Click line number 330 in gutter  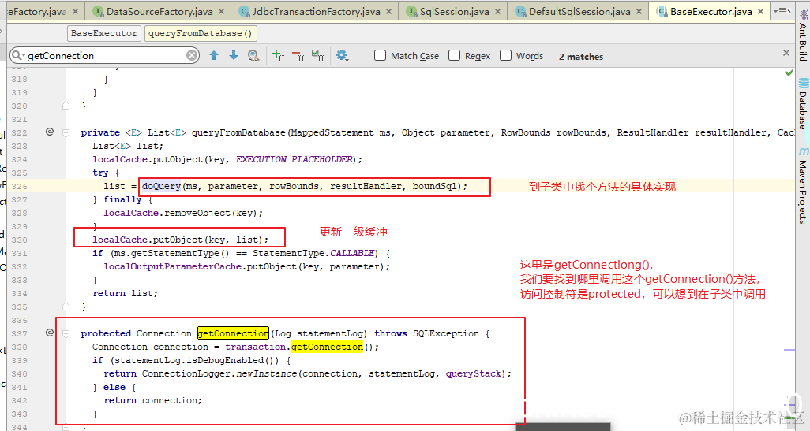(x=19, y=240)
